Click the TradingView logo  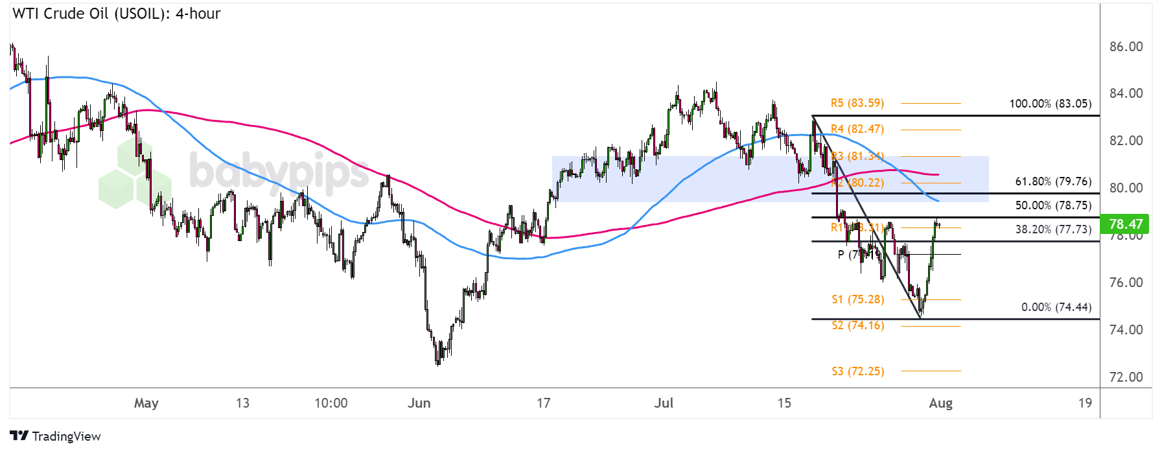55,436
